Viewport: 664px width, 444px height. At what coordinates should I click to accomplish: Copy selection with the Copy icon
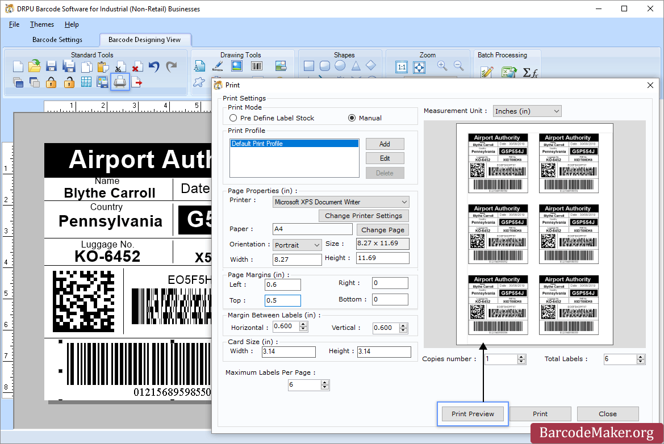click(x=86, y=67)
